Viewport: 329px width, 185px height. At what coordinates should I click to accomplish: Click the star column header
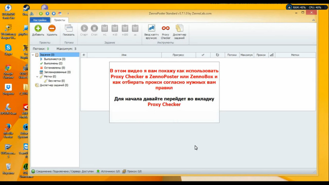coord(84,55)
